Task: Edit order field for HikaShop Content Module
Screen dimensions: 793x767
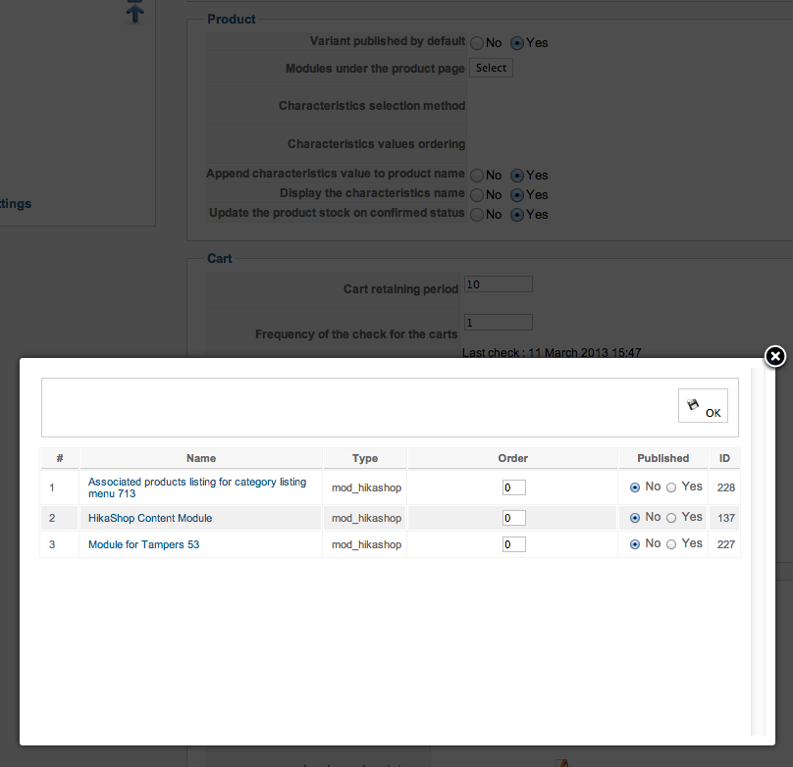Action: pos(514,518)
